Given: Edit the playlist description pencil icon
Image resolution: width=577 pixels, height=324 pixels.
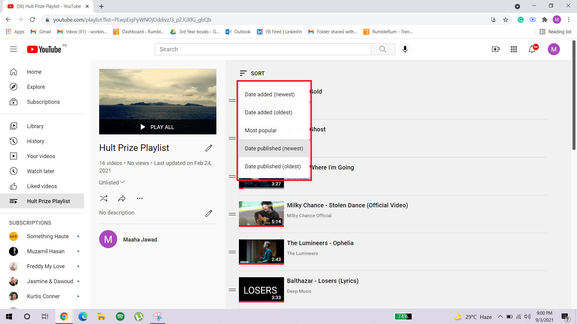Looking at the screenshot, I should 209,213.
